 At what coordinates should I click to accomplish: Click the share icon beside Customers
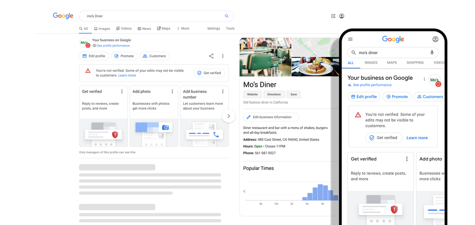pyautogui.click(x=211, y=56)
